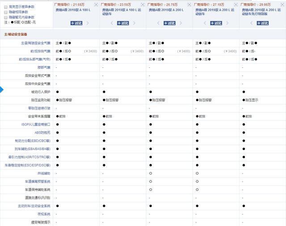Add the 29.99万 先行特别版 to 对比

coord(263,23)
